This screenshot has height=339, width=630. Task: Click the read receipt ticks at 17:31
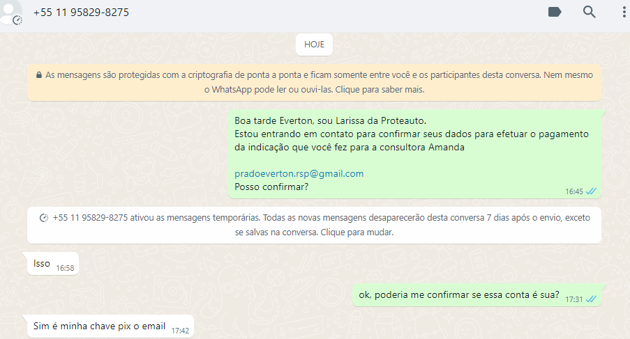click(591, 299)
